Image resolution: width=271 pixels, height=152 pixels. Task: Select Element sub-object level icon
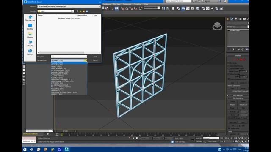pos(244,60)
